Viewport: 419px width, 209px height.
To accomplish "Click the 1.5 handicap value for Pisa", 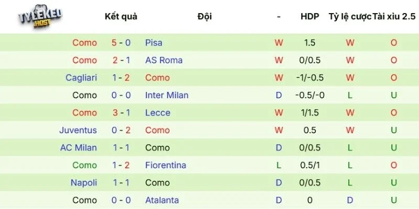I will [x=310, y=43].
